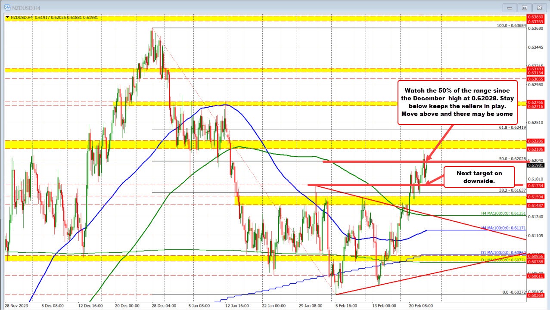550x310 pixels.
Task: Click the current price label 0.61981
Action: coord(535,165)
